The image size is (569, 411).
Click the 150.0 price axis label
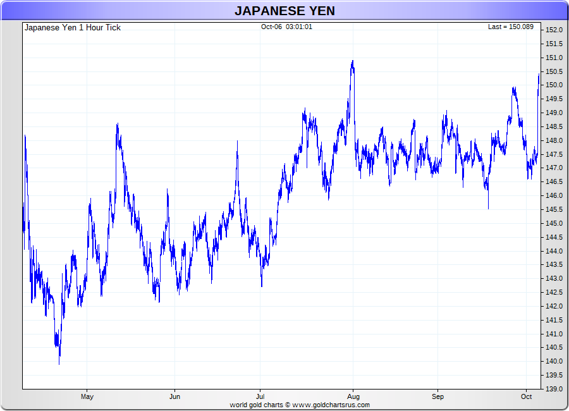(x=554, y=85)
